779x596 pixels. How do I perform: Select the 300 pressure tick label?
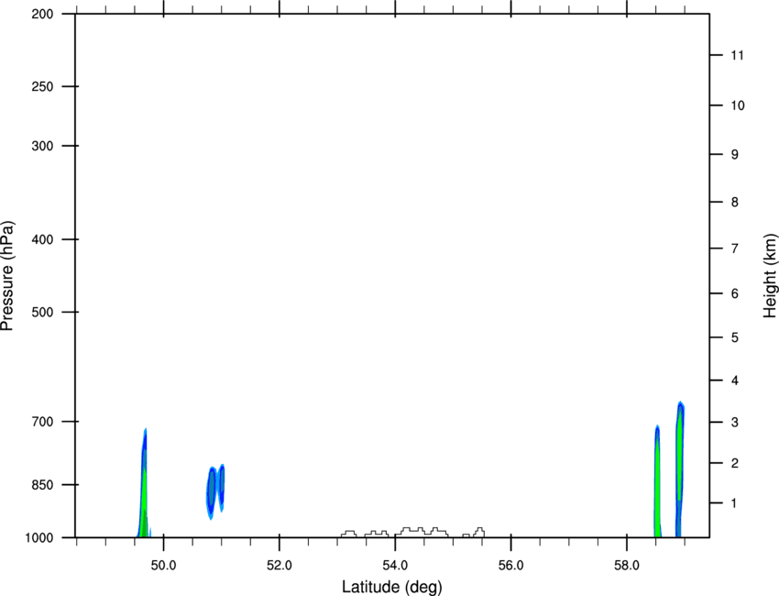pyautogui.click(x=42, y=146)
